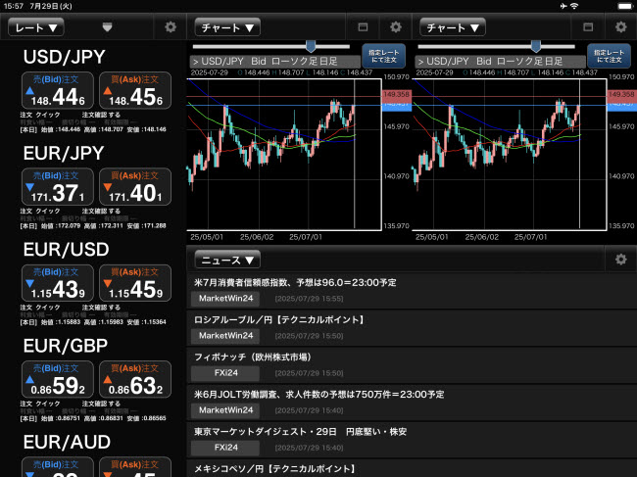This screenshot has height=477, width=637.
Task: Open the レート panel dropdown
Action: [x=36, y=27]
